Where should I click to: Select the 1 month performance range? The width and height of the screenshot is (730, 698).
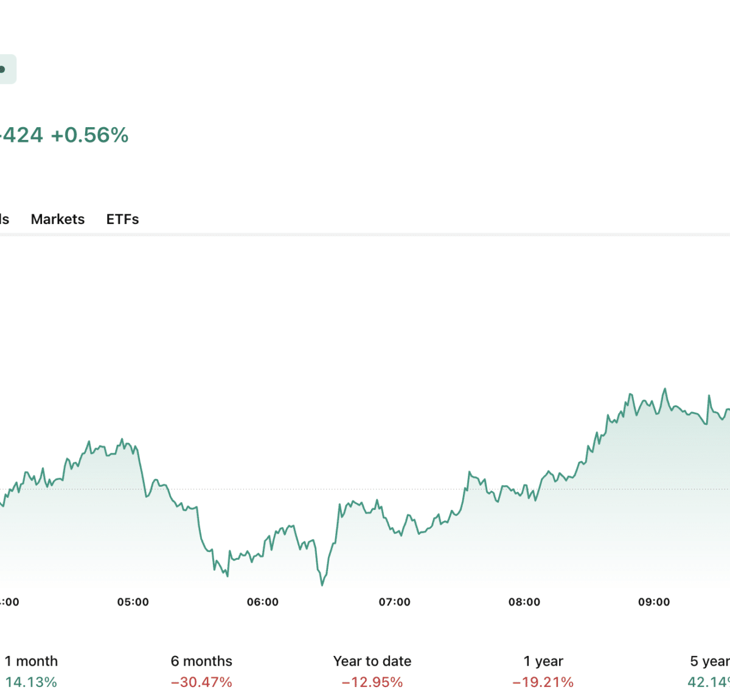(x=31, y=671)
